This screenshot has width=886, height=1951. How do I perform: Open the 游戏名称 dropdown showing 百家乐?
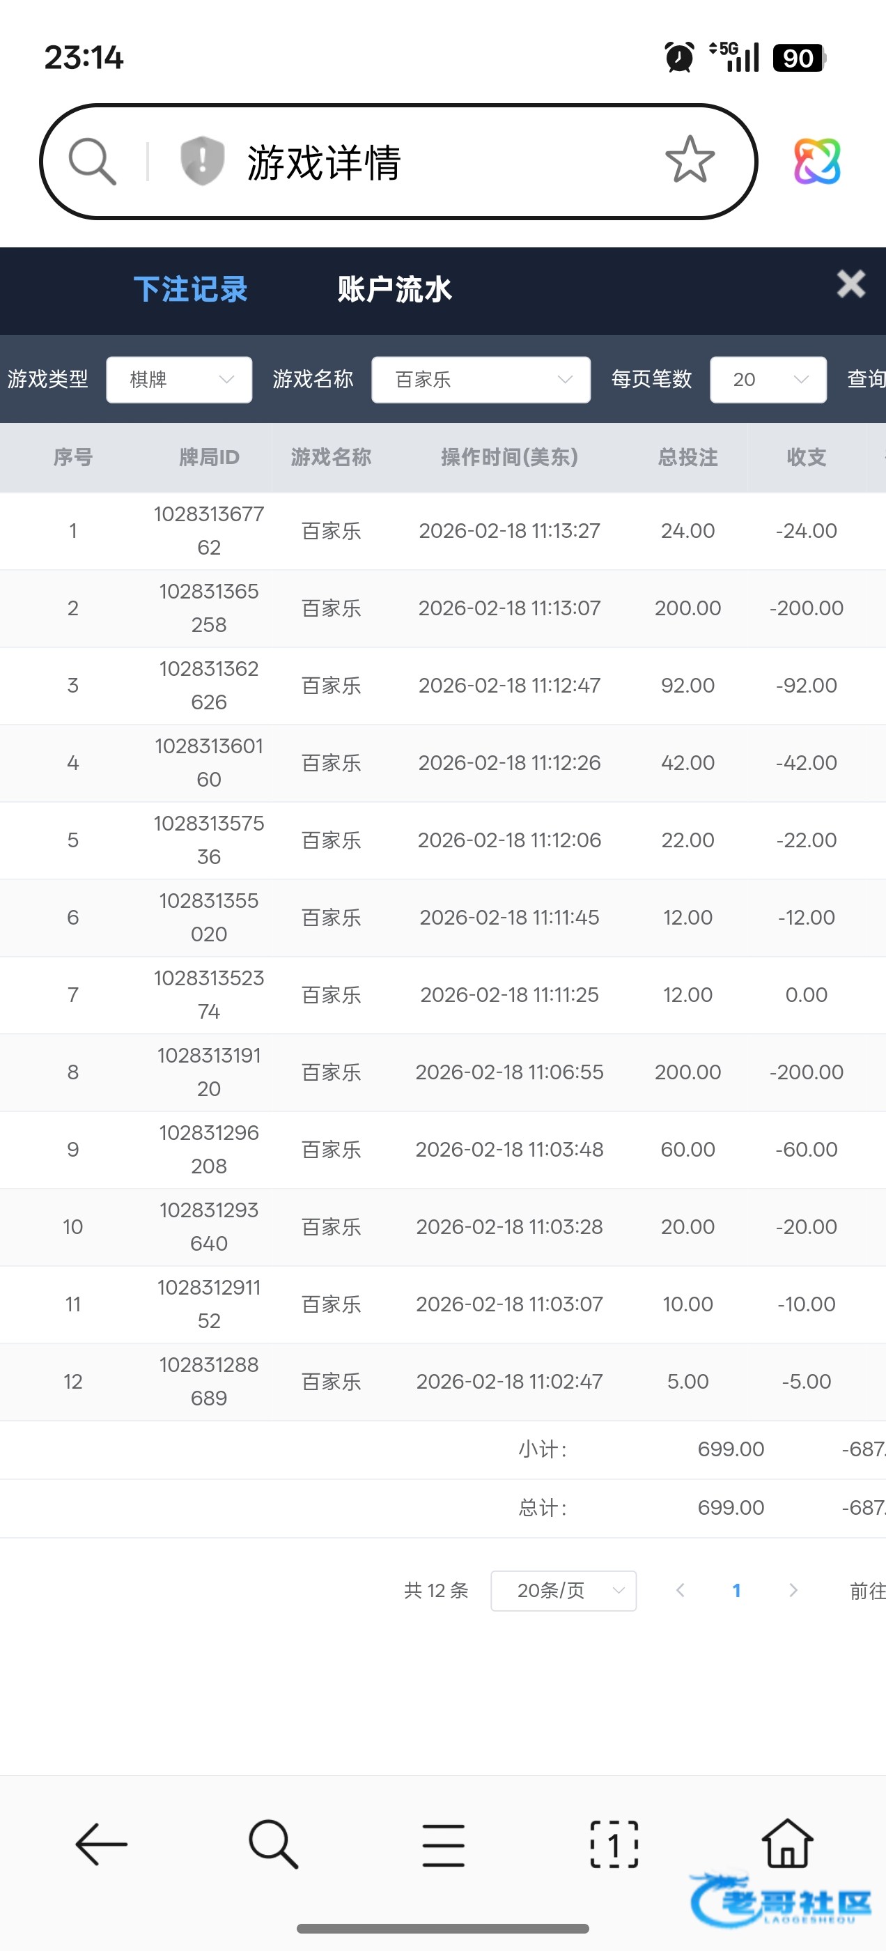click(x=481, y=380)
